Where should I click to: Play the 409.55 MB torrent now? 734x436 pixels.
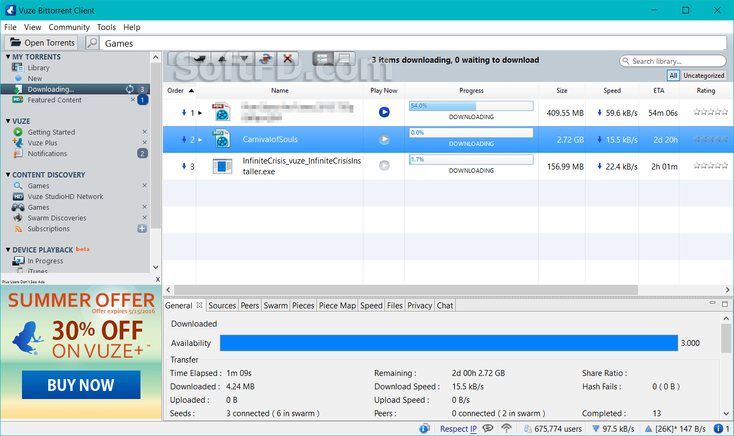click(x=384, y=112)
